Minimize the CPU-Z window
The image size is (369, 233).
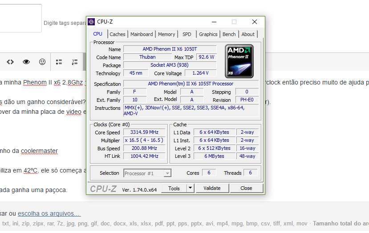[214, 22]
